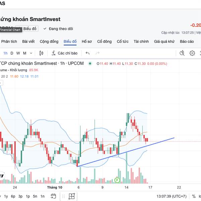
Task: Click the checkmark beside Đang theo dõi
Action: tap(45, 28)
